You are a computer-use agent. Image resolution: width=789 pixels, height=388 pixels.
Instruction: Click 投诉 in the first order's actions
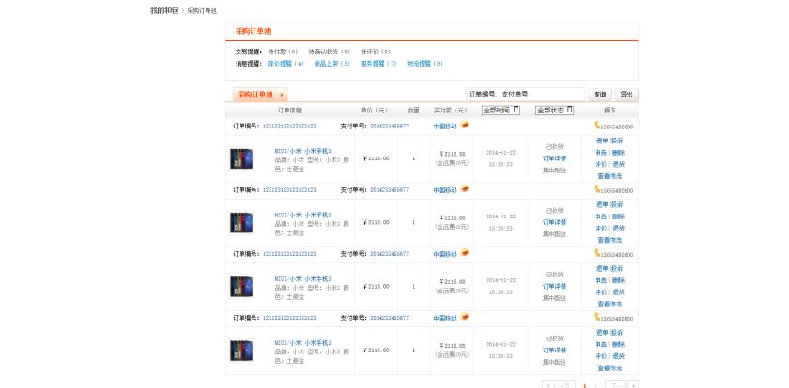coord(617,141)
